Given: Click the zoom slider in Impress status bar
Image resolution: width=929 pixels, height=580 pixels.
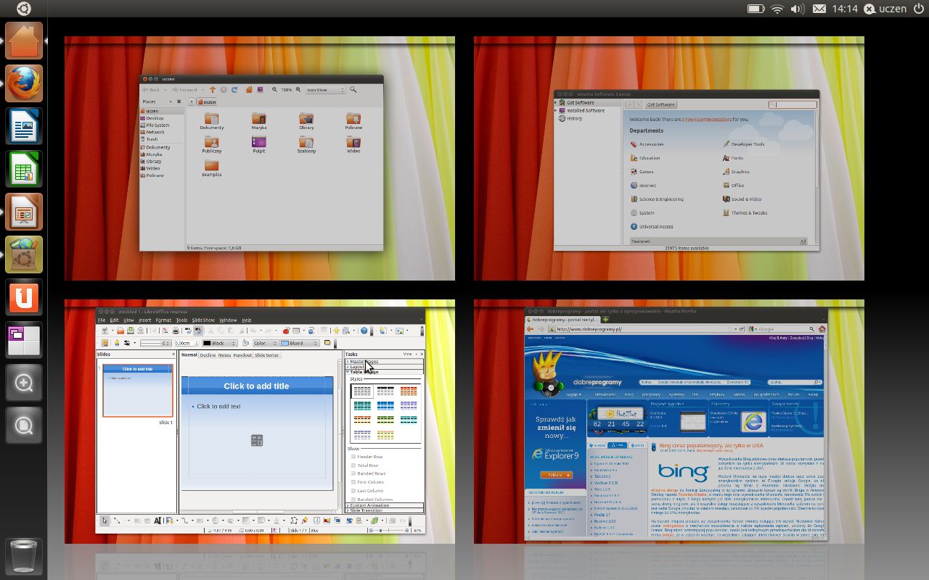Looking at the screenshot, I should (x=388, y=530).
